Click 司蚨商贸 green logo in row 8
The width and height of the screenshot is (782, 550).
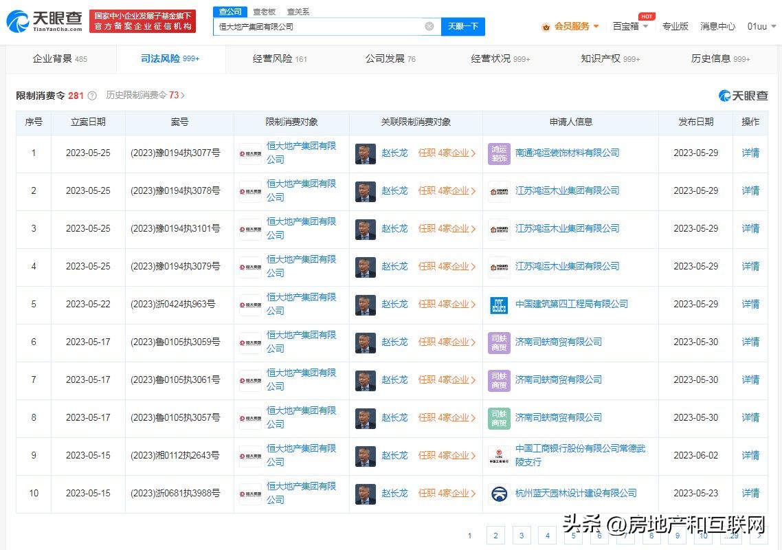click(x=498, y=417)
